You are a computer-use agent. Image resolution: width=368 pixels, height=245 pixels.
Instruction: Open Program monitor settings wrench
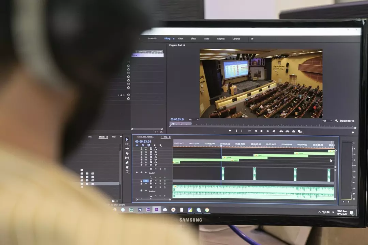(336, 121)
